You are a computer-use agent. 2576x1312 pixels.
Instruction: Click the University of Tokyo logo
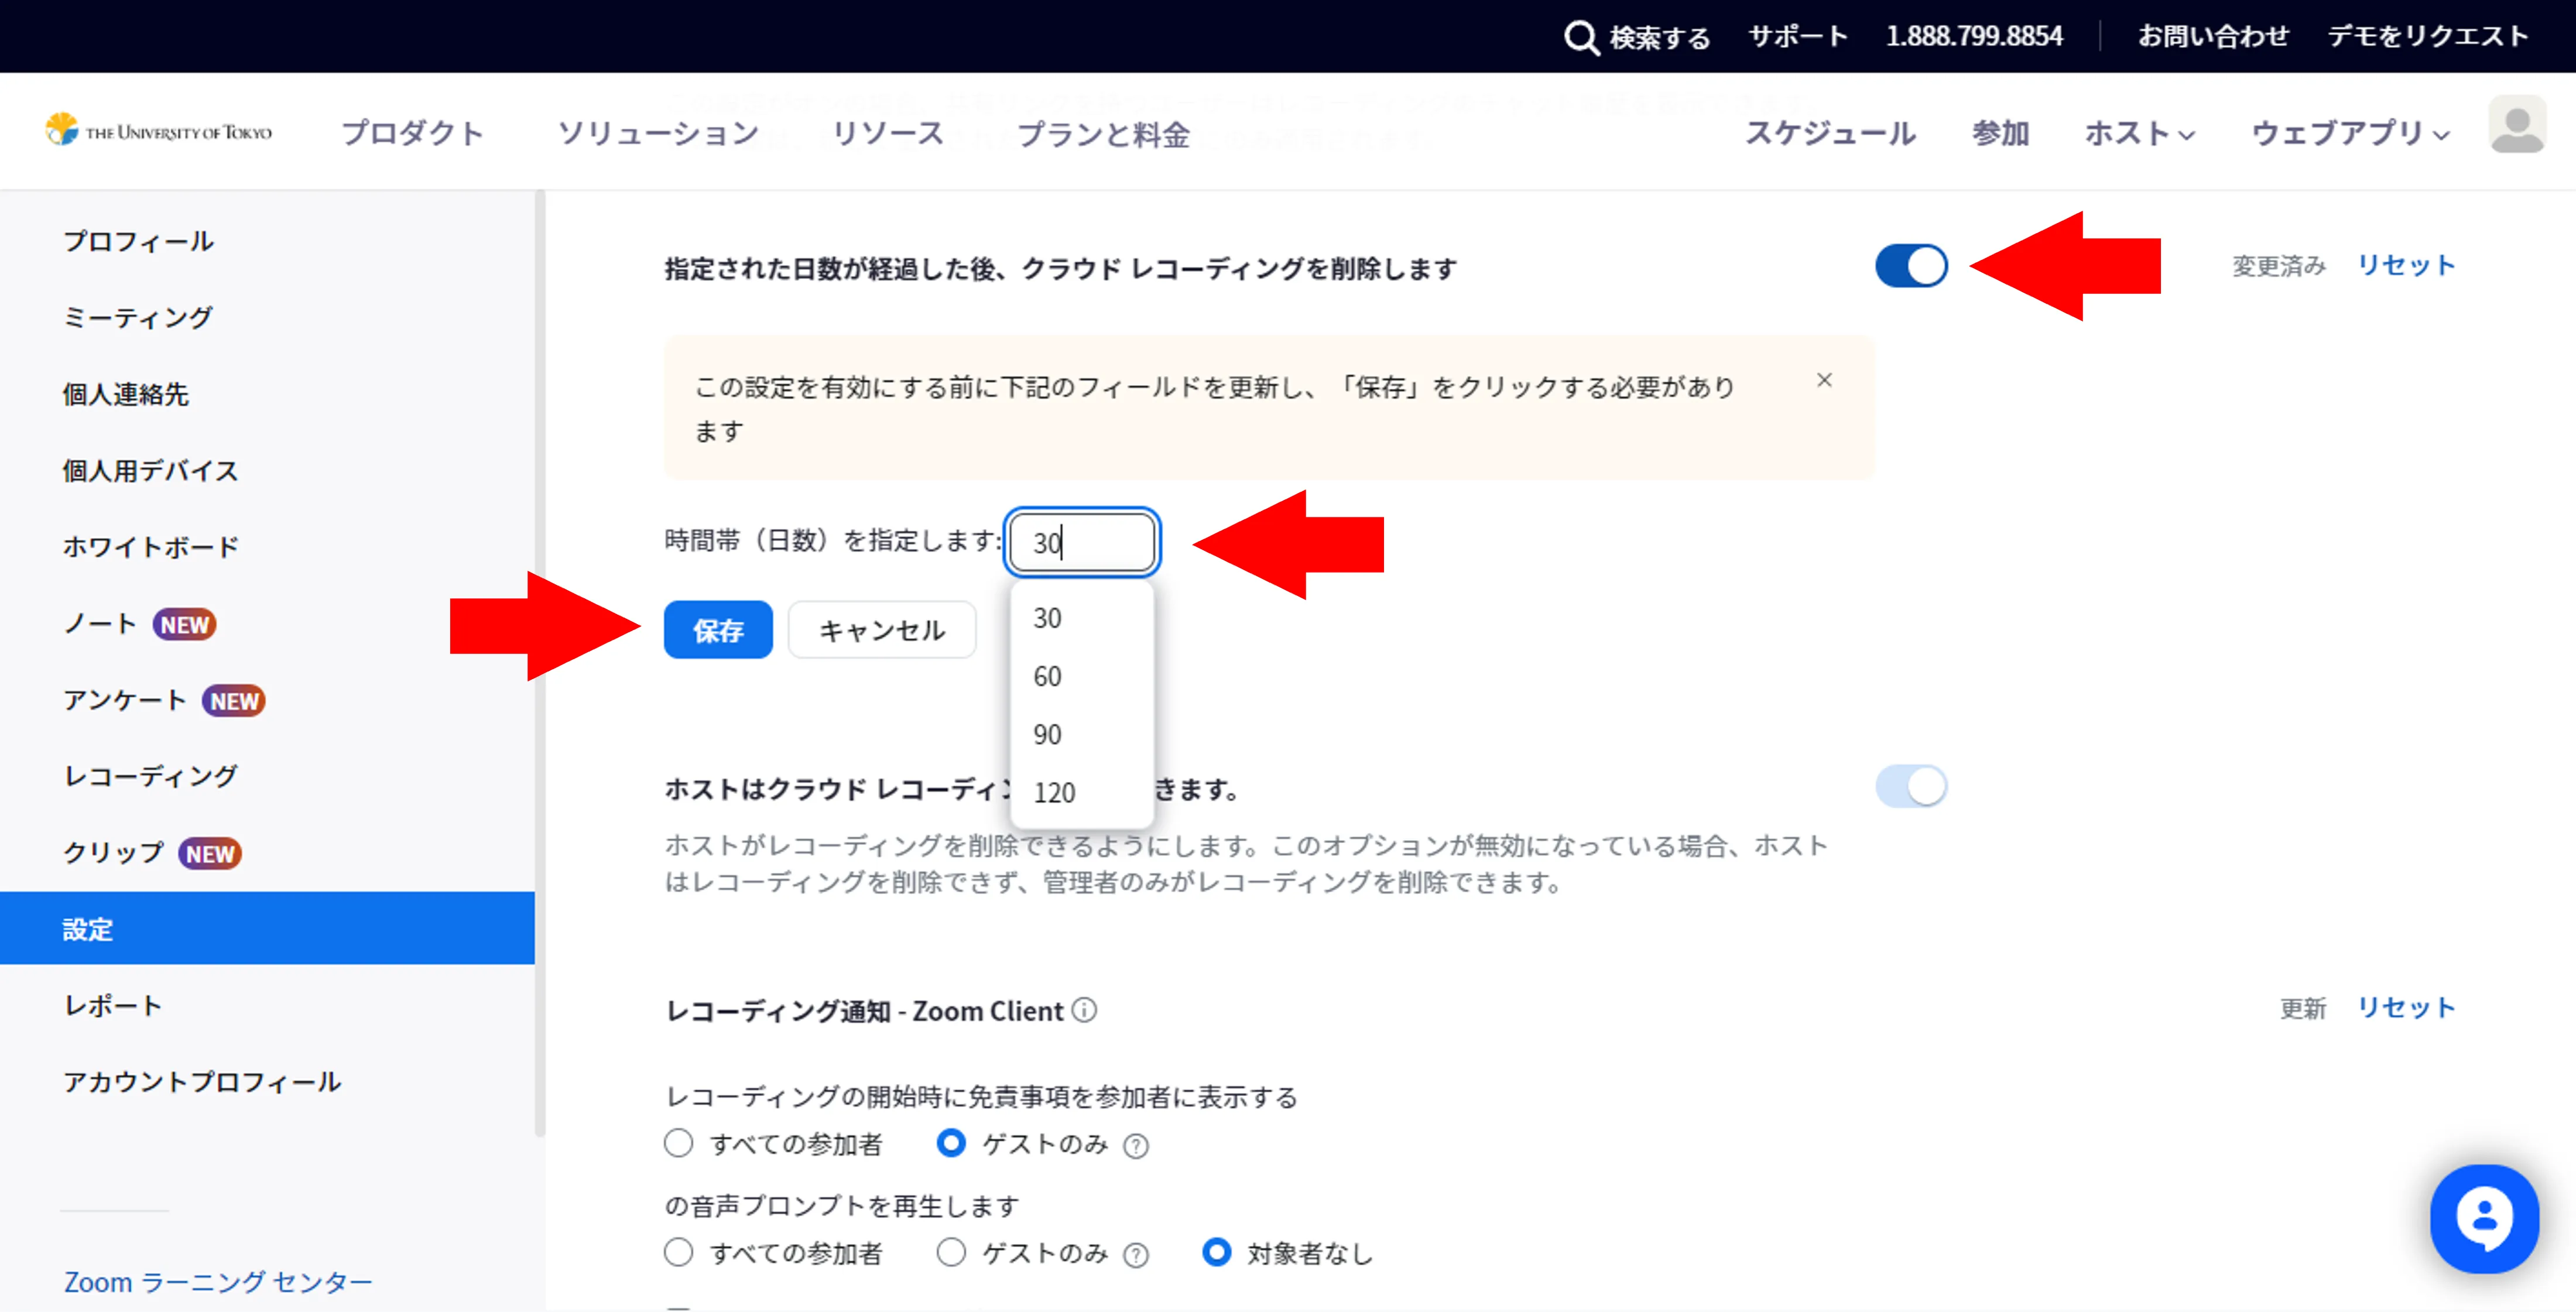click(x=158, y=131)
